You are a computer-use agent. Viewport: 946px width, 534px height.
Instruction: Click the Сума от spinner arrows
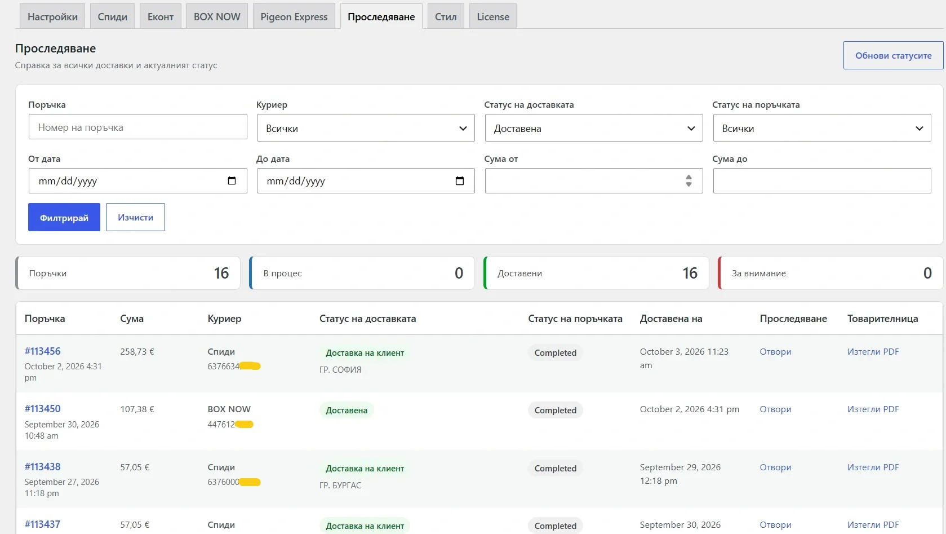tap(689, 181)
